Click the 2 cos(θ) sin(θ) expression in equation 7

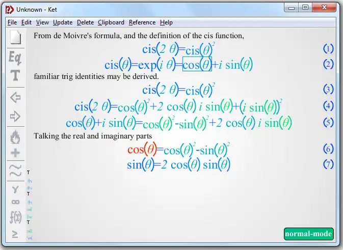[196, 164]
